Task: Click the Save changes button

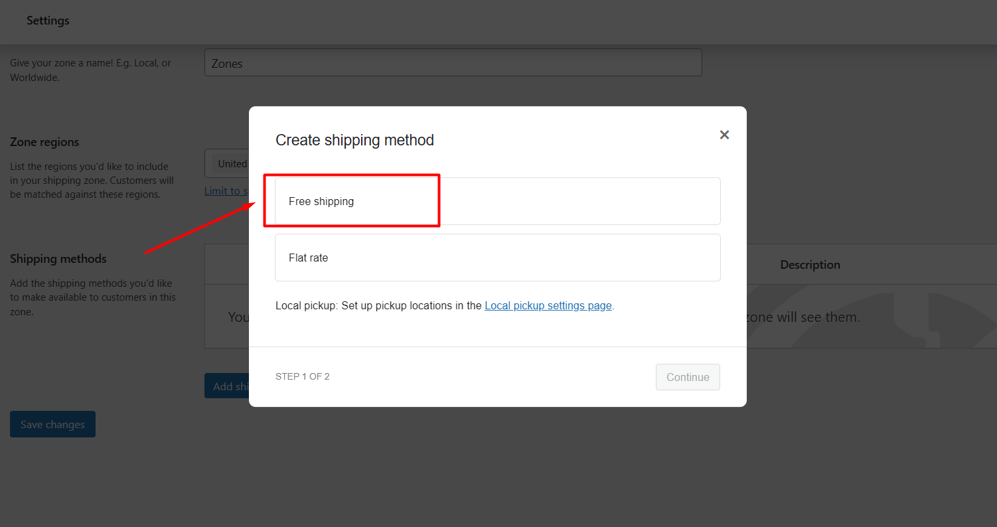Action: [52, 425]
